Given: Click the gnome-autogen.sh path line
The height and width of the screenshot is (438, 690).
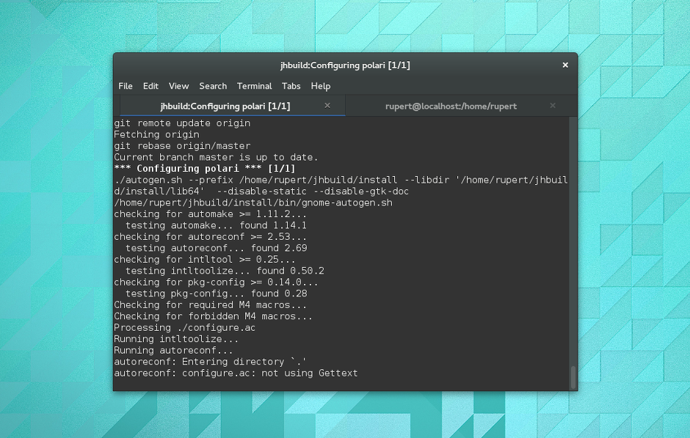Looking at the screenshot, I should (253, 202).
